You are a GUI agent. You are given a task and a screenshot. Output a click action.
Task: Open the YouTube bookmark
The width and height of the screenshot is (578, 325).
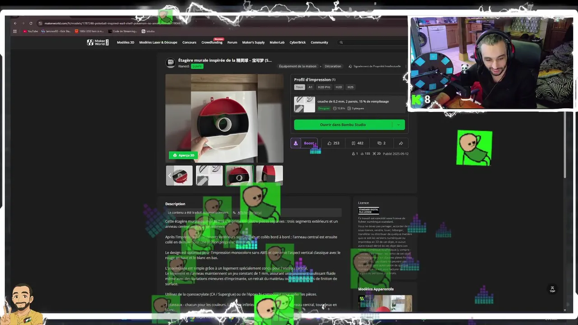[31, 31]
